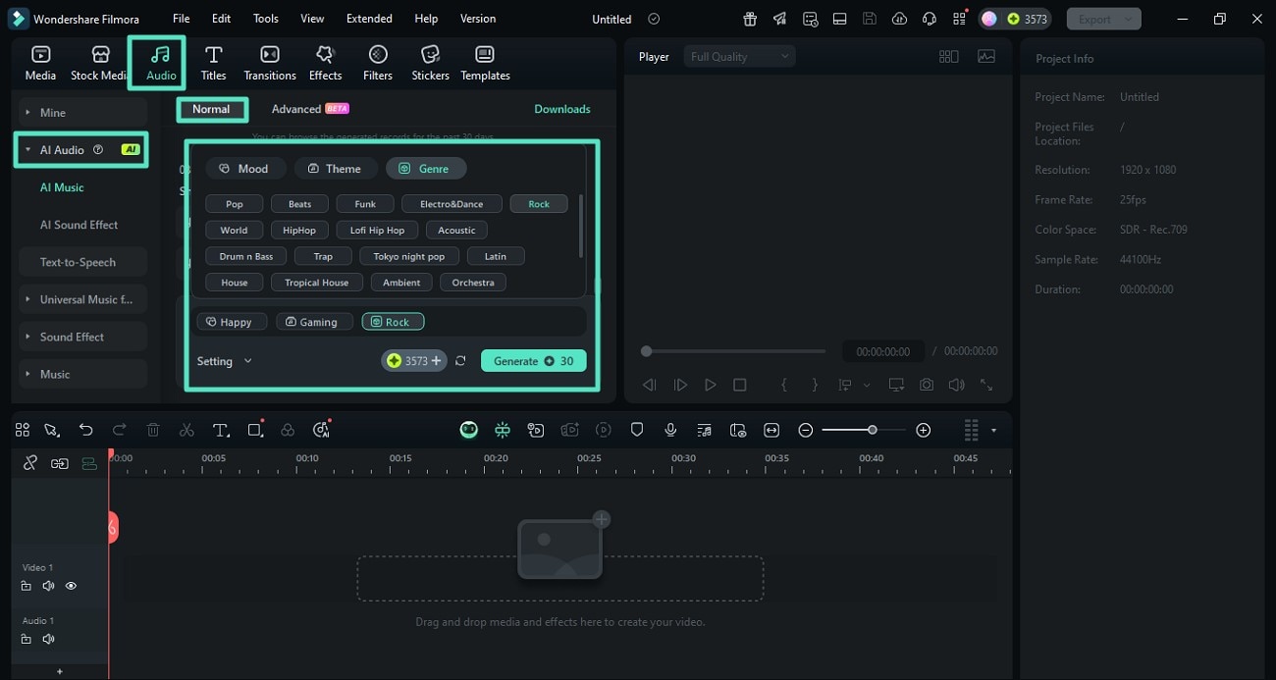The width and height of the screenshot is (1276, 680).
Task: Zoom in the timeline
Action: [x=923, y=430]
